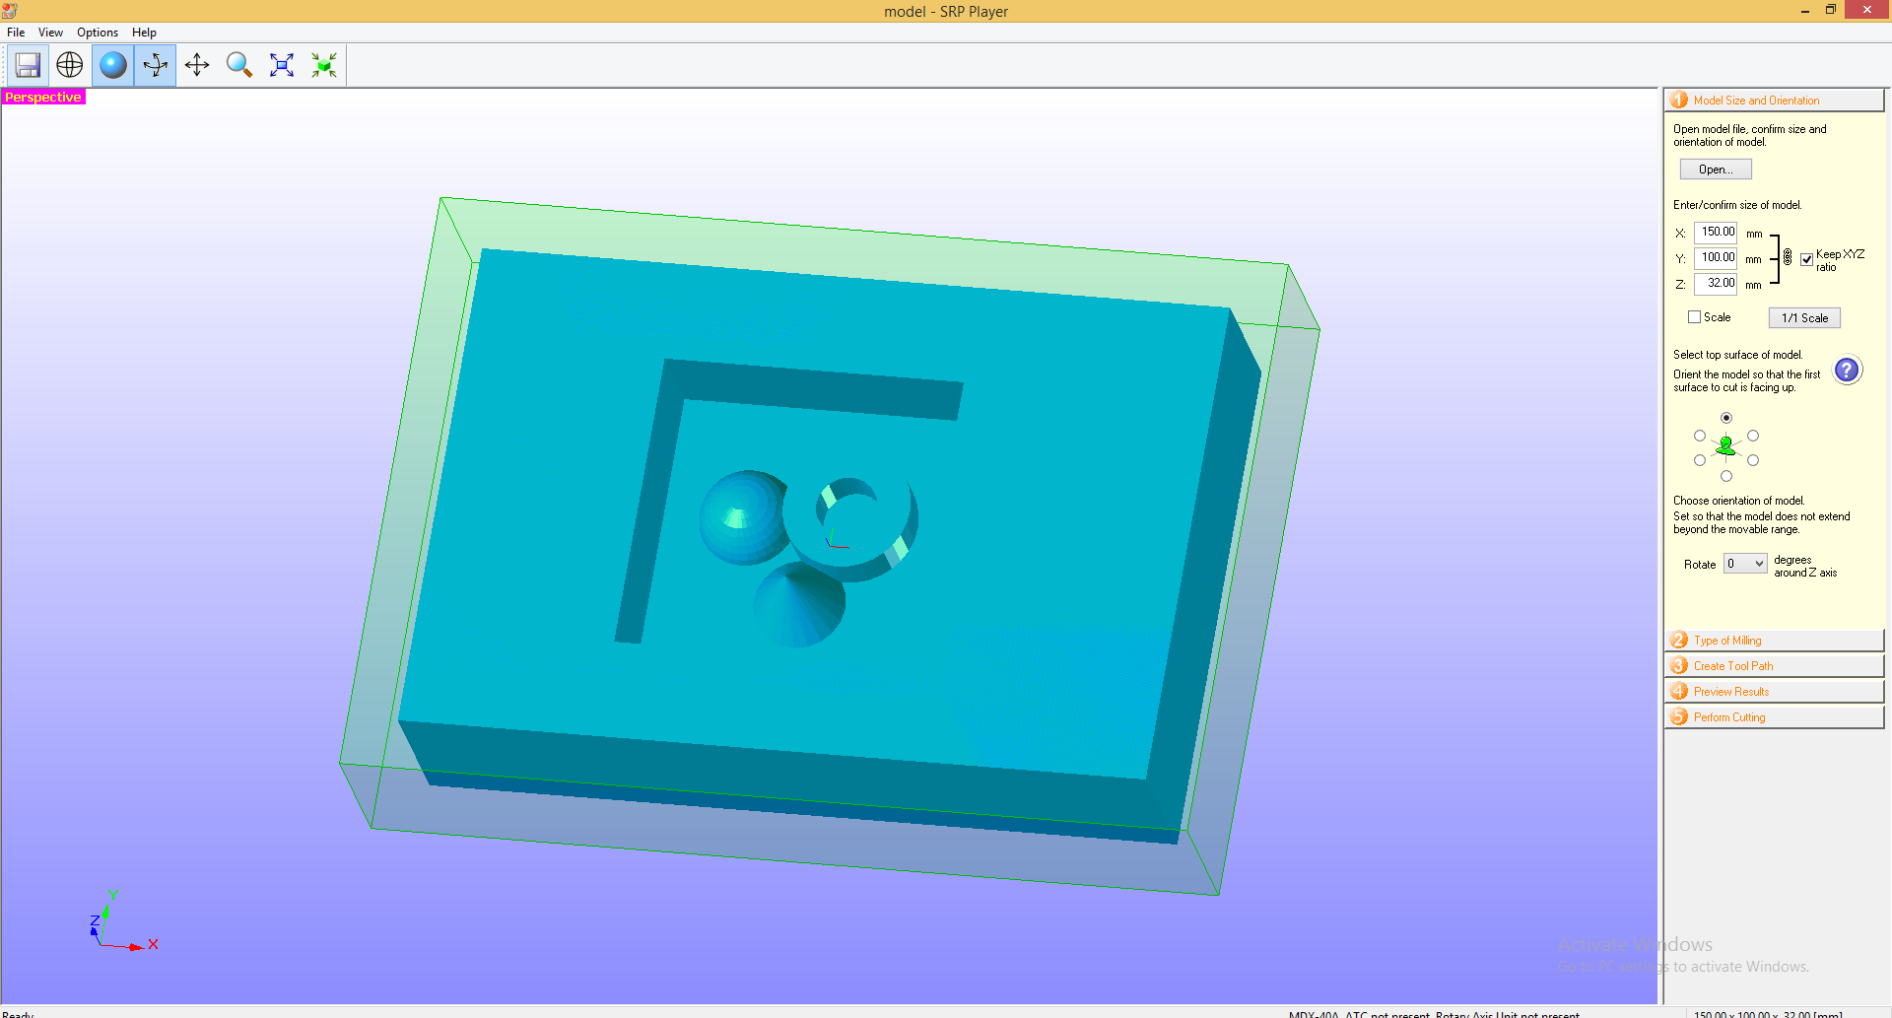Open the View menu
1892x1018 pixels.
pyautogui.click(x=50, y=33)
